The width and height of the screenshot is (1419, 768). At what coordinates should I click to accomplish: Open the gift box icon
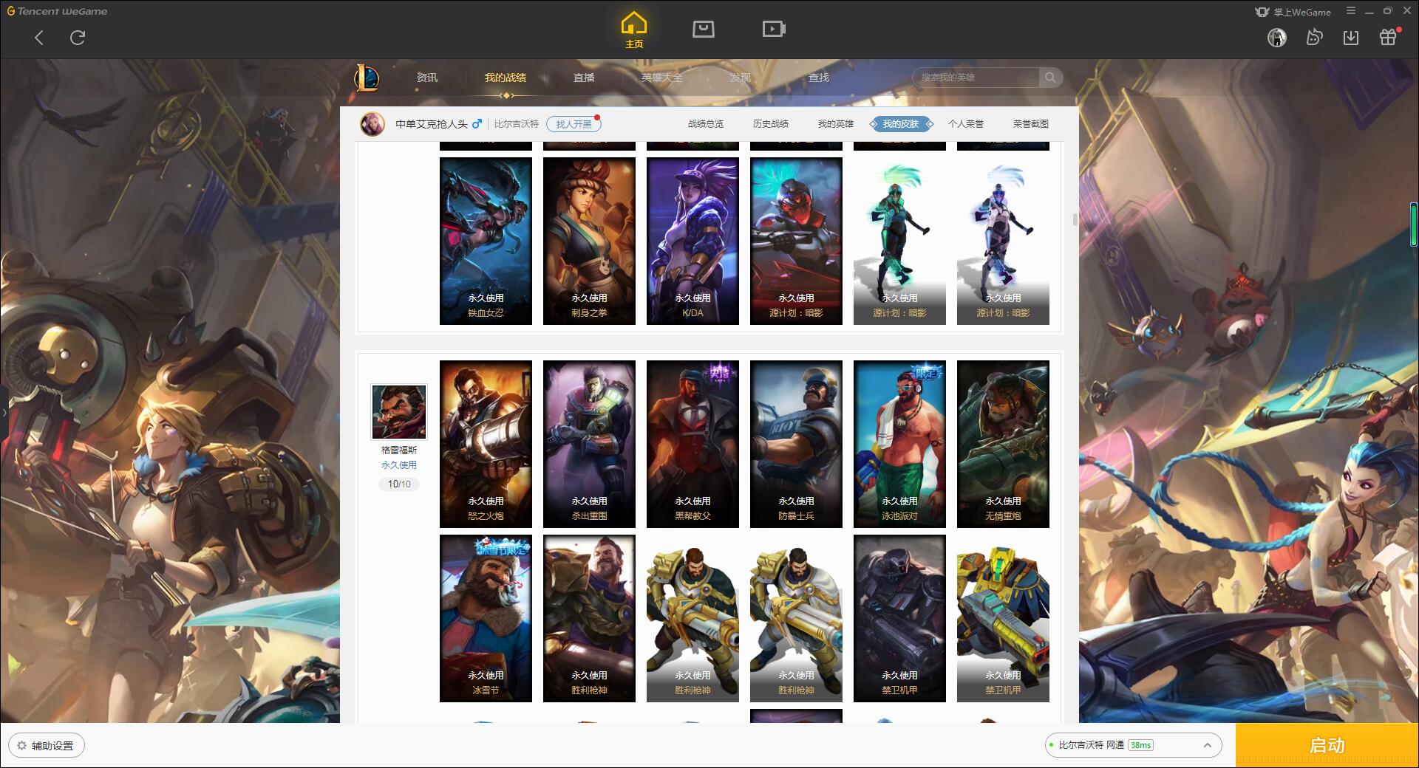(x=1388, y=37)
